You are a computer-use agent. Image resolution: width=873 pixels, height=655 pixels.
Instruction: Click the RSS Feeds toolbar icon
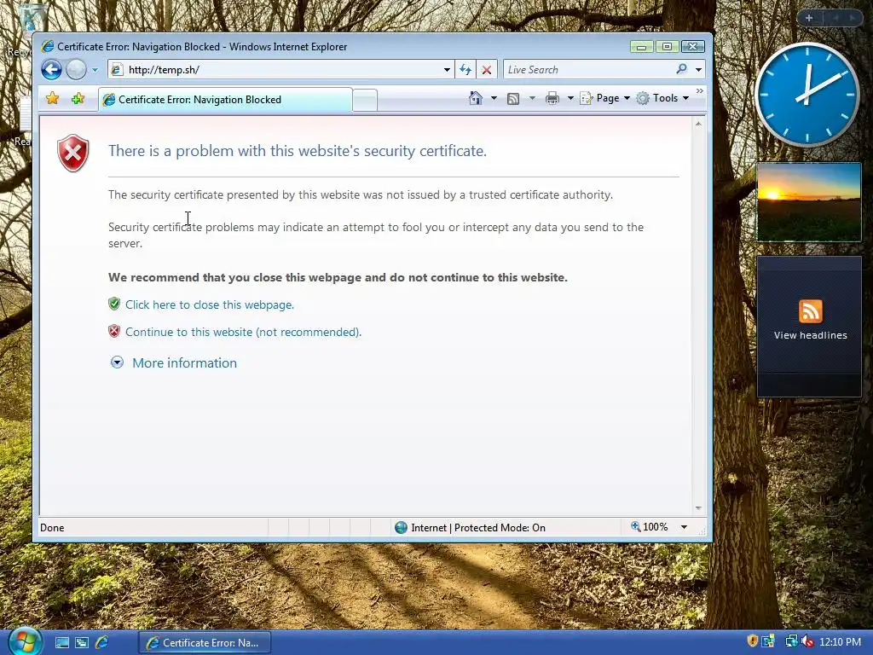512,99
